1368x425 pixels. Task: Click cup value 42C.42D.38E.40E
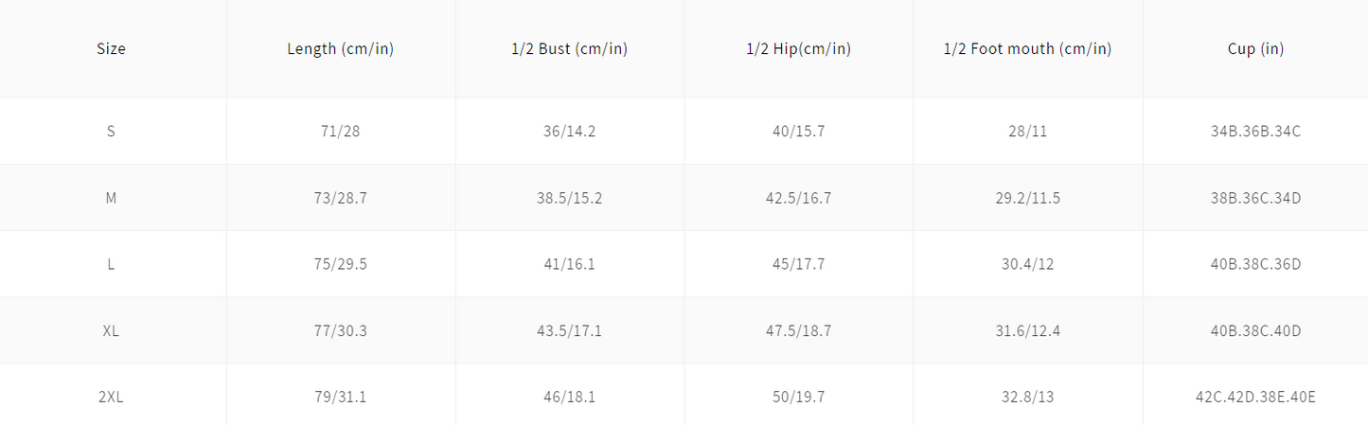(x=1255, y=398)
